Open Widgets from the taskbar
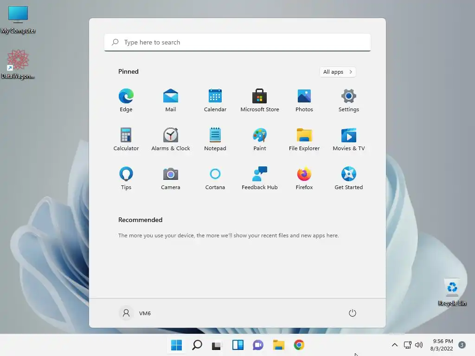This screenshot has width=475, height=356. [x=238, y=345]
